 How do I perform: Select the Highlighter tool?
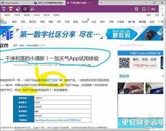pos(11,9)
